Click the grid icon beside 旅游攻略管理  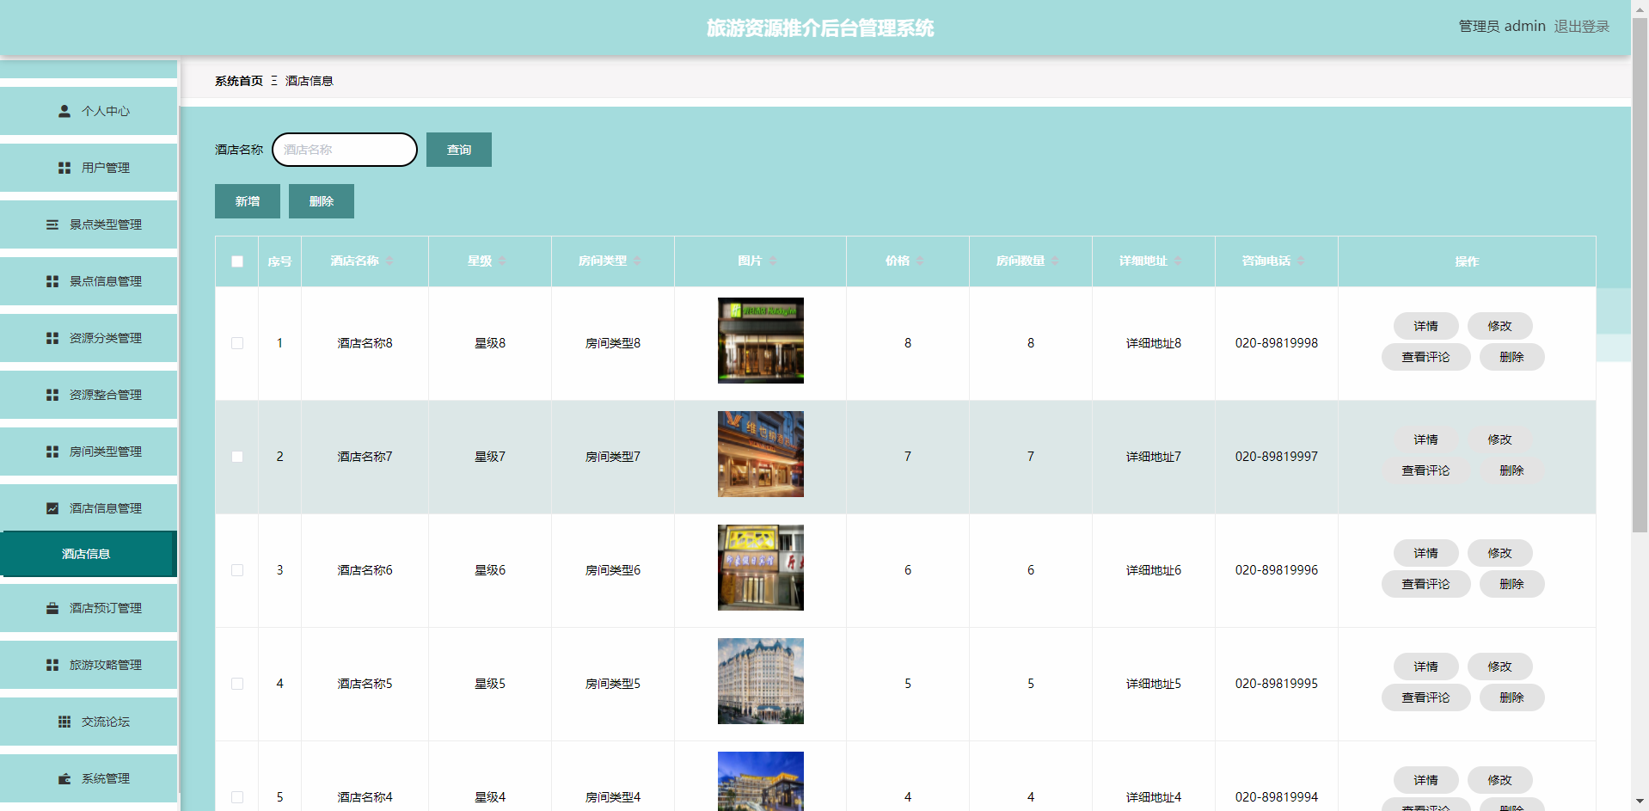pyautogui.click(x=52, y=665)
